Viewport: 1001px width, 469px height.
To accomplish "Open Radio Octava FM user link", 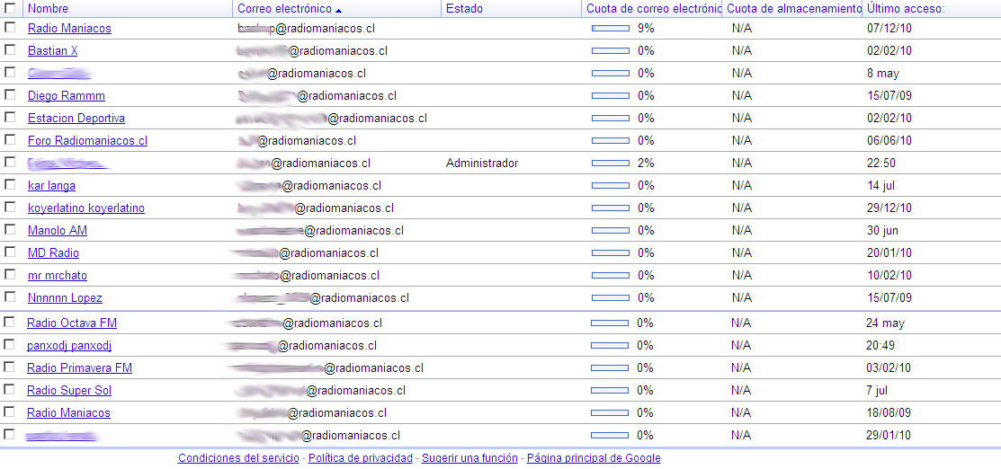I will pyautogui.click(x=72, y=323).
